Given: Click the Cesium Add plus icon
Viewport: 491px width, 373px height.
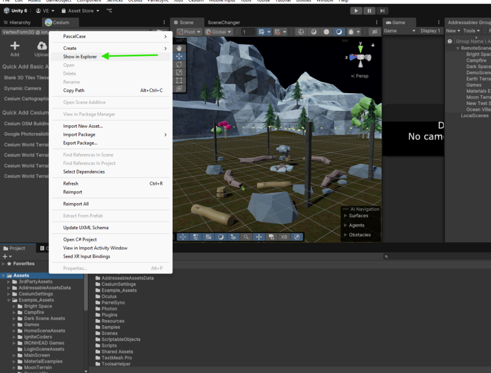Looking at the screenshot, I should pyautogui.click(x=15, y=46).
